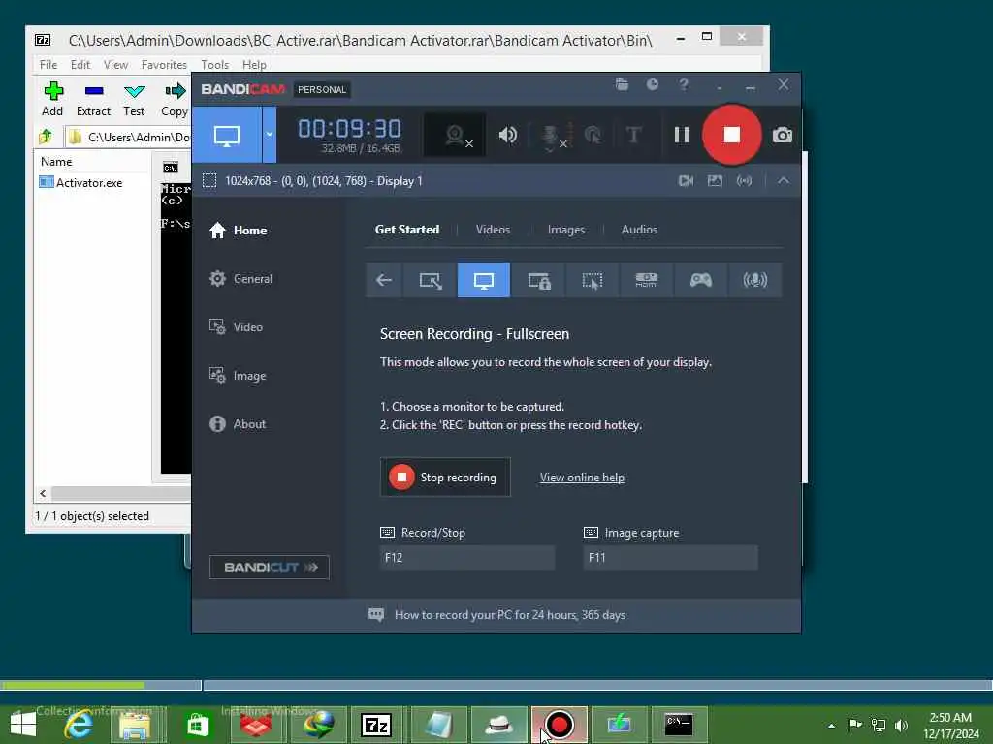Toggle the mouse click effect icon

coord(593,135)
